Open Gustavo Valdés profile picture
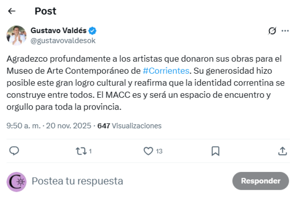This screenshot has width=296, height=199. (x=16, y=36)
